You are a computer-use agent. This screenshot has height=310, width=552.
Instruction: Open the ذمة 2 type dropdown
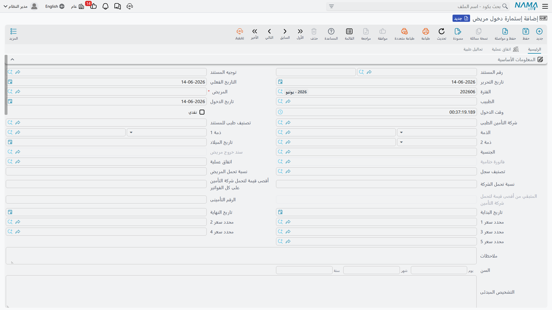point(401,142)
